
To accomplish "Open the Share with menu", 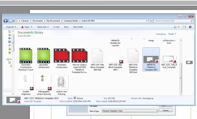I will click(43, 27).
